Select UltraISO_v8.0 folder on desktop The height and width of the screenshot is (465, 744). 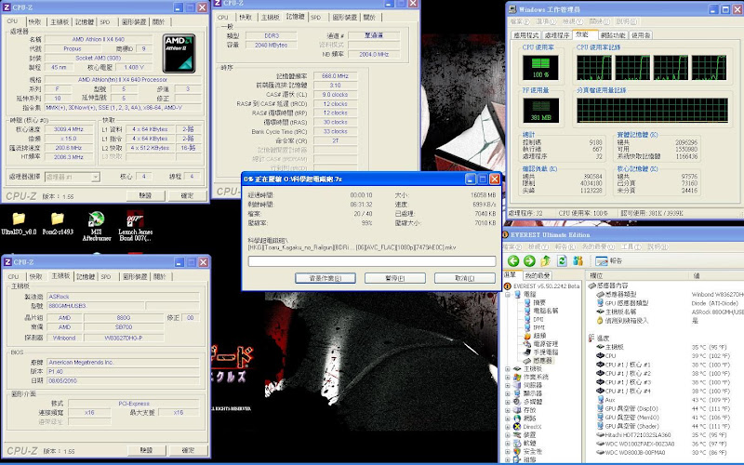[19, 224]
